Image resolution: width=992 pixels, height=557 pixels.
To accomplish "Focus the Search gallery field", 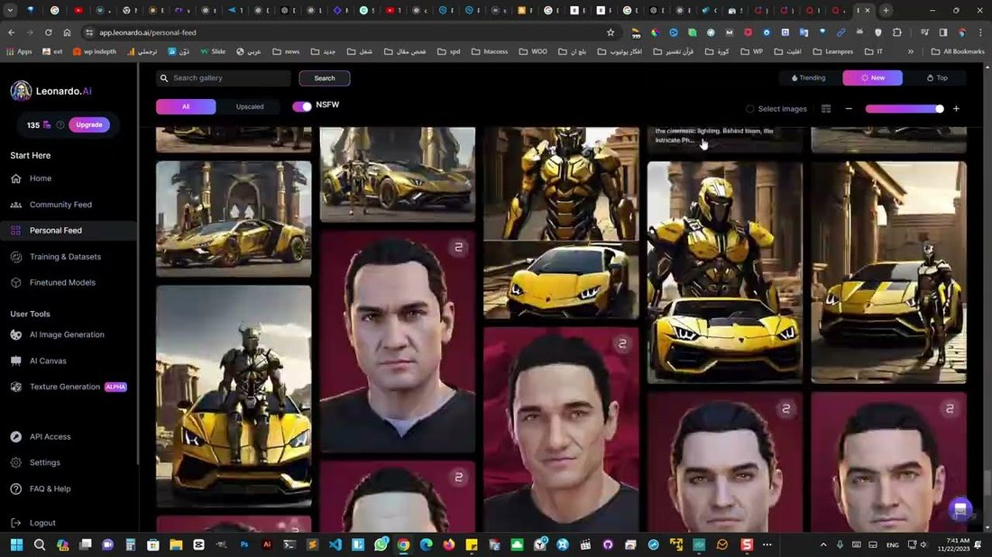I will tap(224, 78).
